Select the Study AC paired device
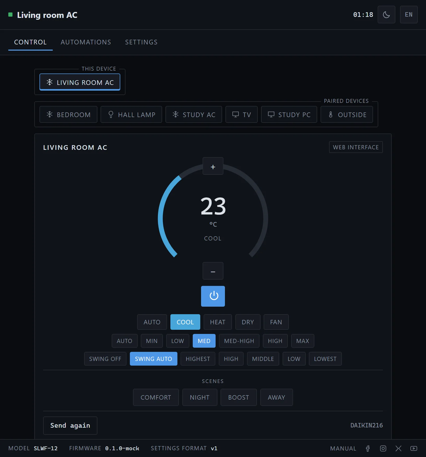The width and height of the screenshot is (426, 457). click(194, 115)
